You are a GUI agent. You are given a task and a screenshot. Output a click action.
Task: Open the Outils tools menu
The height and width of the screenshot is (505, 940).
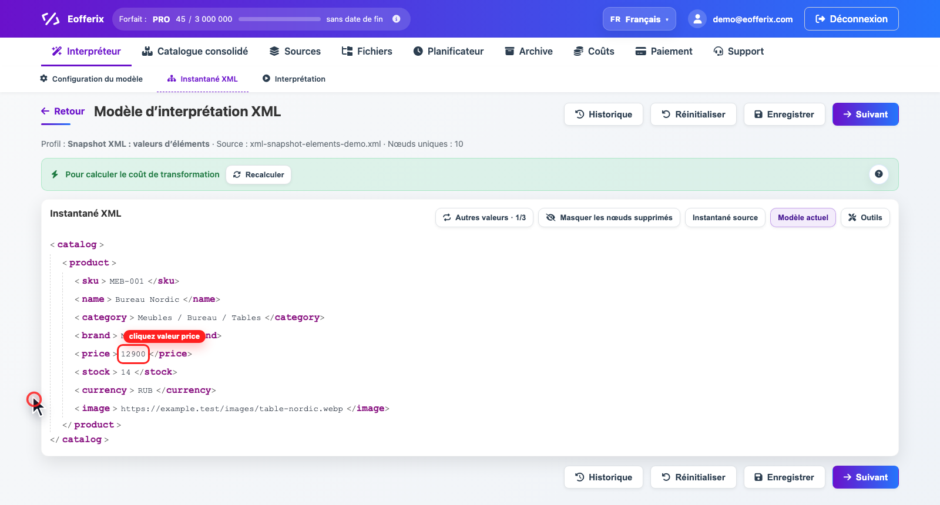(865, 217)
